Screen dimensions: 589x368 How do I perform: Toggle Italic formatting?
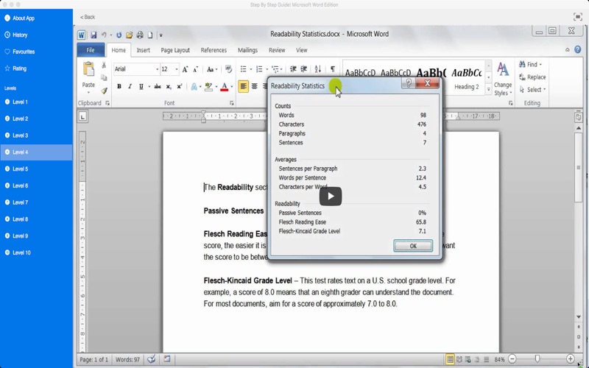[x=130, y=86]
